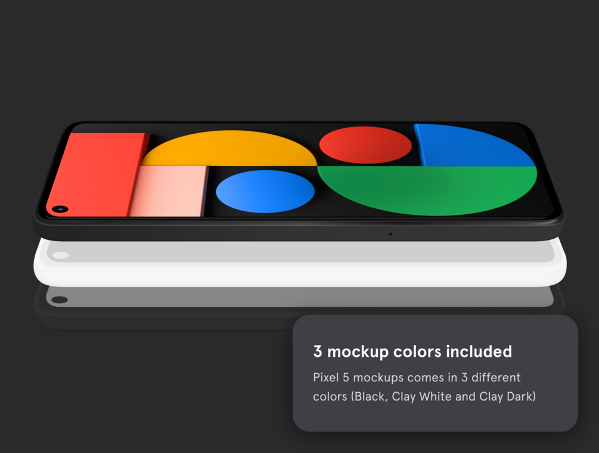Click the front camera on the black phone
599x453 pixels.
tap(60, 209)
